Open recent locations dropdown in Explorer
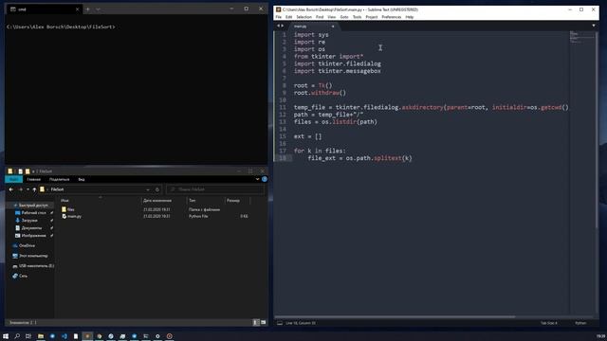This screenshot has width=607, height=341. pos(28,189)
